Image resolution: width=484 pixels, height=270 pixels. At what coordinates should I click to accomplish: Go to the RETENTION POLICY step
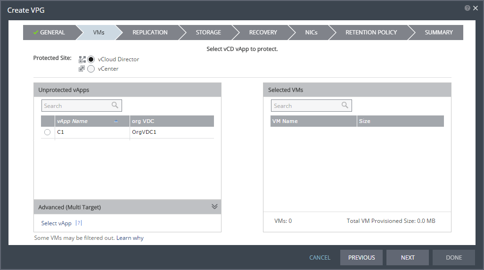coord(371,33)
